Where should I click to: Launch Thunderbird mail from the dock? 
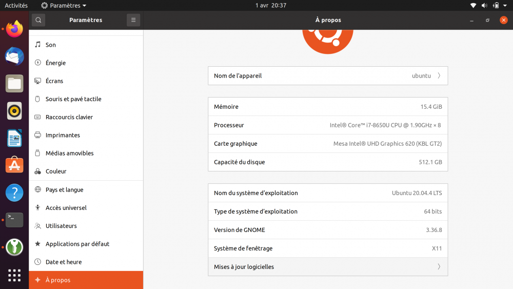point(14,56)
